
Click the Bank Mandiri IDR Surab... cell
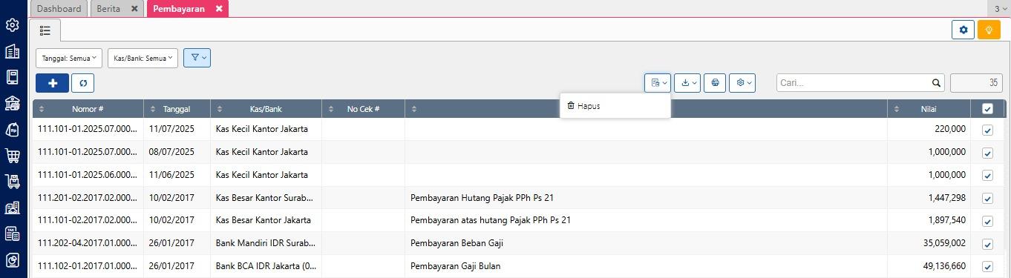pos(266,244)
